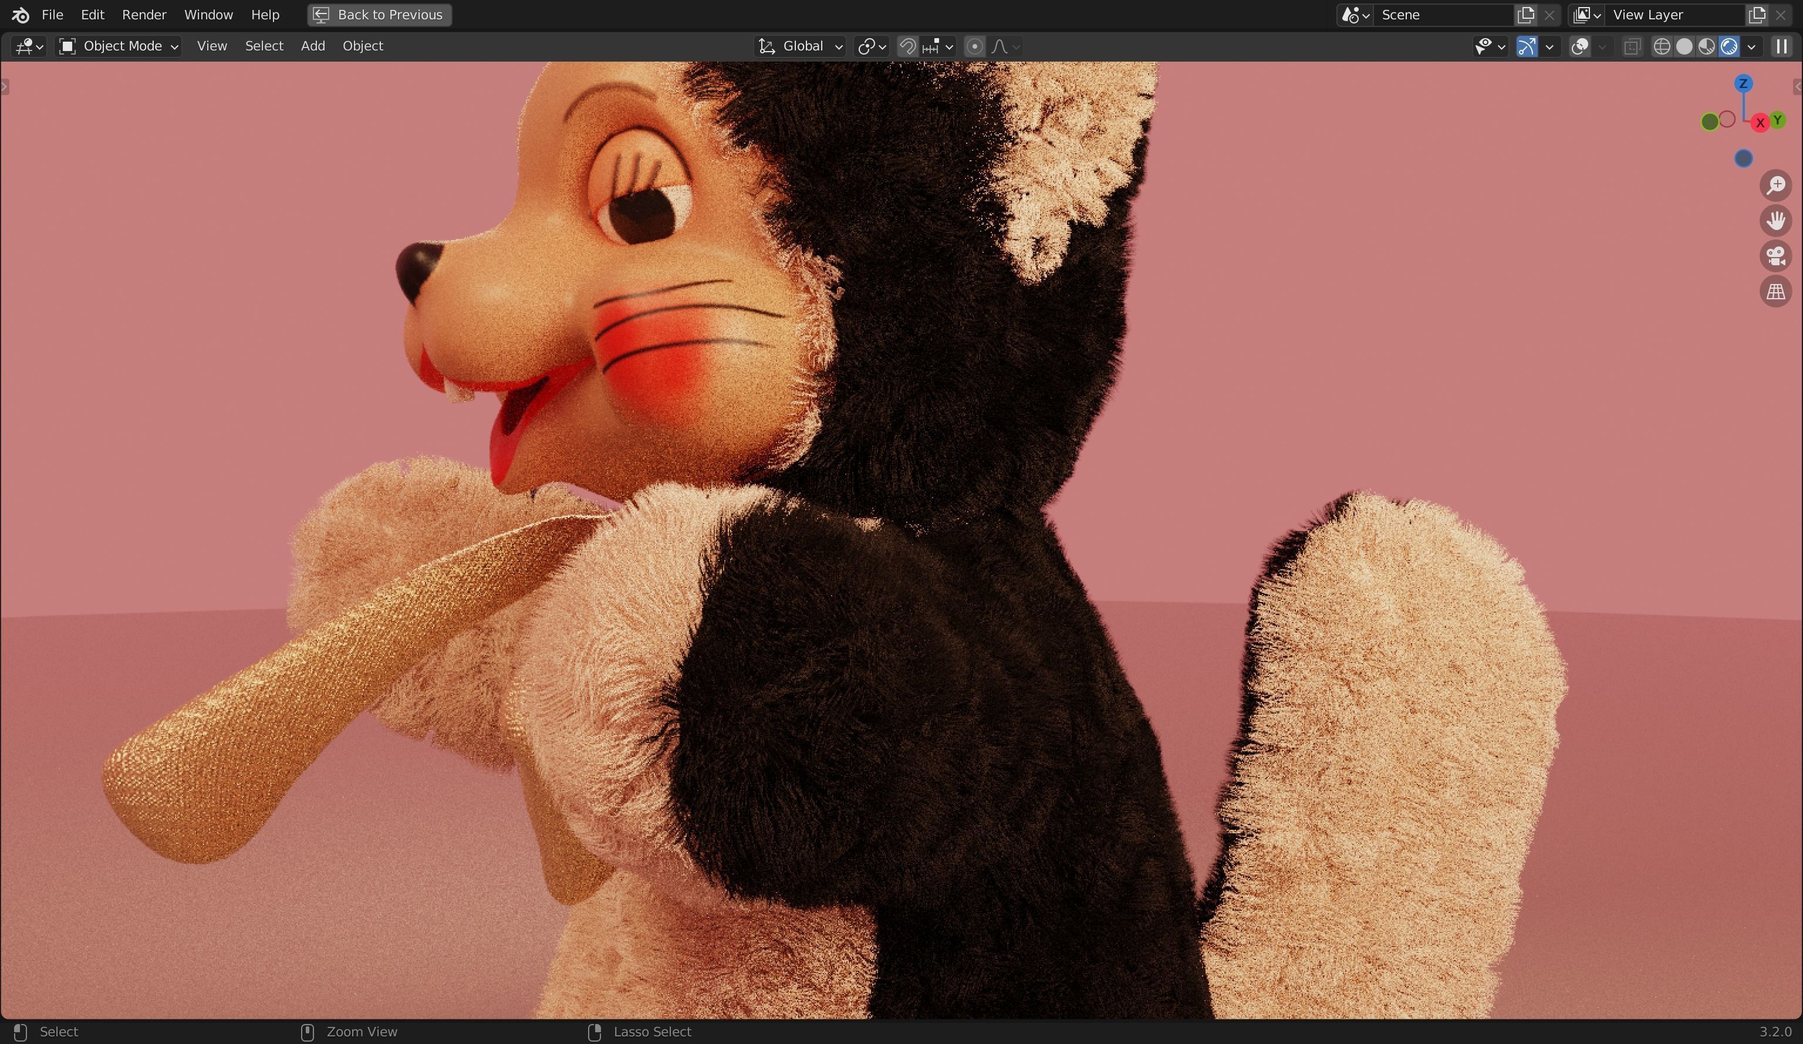Expand the right sidebar arrow
Image resolution: width=1803 pixels, height=1044 pixels.
pos(1797,87)
